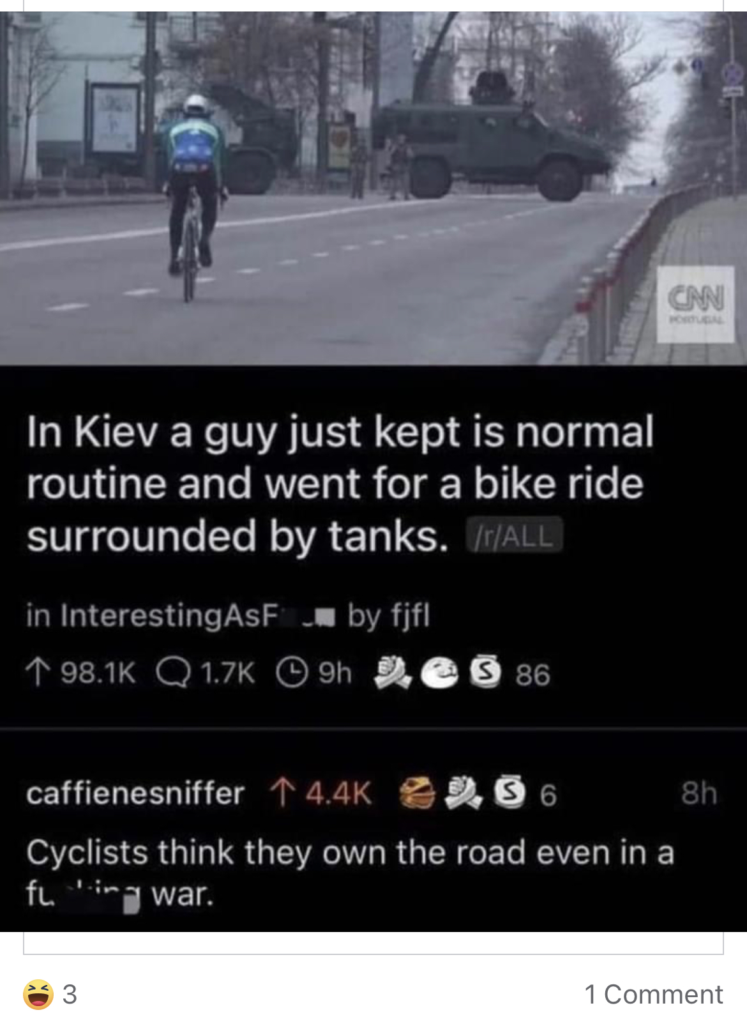Screen dimensions: 747x1024
Task: Click the comment's handshake award icon
Action: pos(464,793)
